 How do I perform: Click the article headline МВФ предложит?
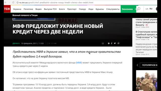point(58,29)
